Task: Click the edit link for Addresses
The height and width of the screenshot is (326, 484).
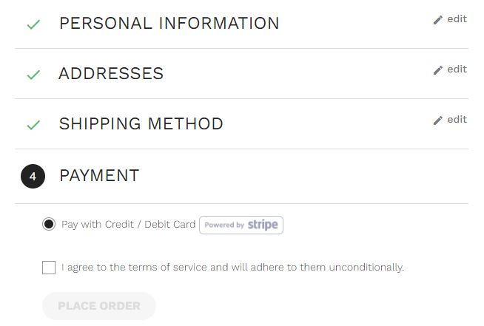Action: pos(457,69)
